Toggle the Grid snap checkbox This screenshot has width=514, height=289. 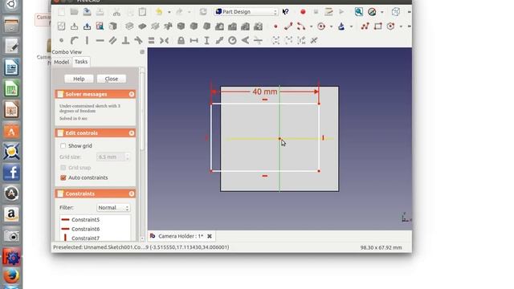63,168
